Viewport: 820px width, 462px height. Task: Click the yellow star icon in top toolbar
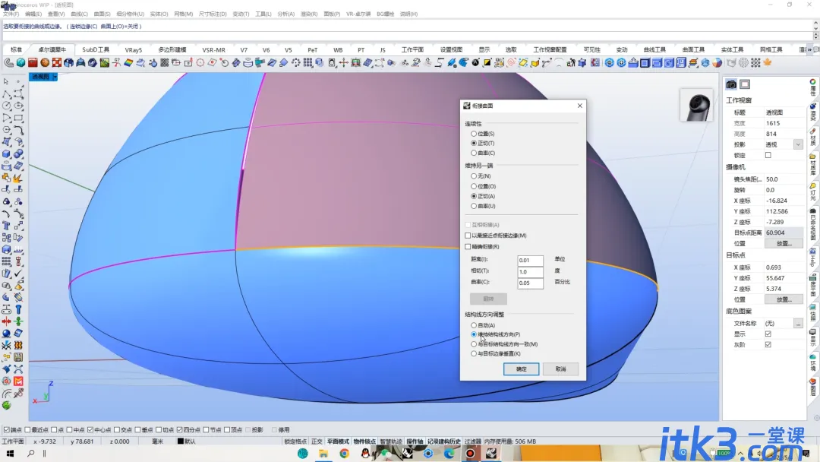coord(767,63)
